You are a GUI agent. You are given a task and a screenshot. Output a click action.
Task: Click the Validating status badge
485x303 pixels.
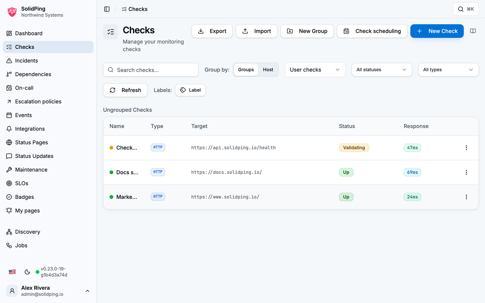[x=354, y=148]
